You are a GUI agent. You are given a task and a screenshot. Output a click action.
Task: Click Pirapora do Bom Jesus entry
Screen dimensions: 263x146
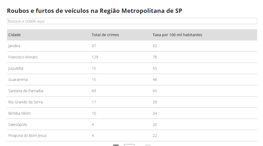(28, 136)
